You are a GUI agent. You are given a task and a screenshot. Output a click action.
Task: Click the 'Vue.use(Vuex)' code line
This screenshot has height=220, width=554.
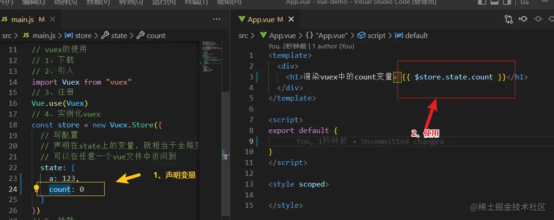click(60, 103)
